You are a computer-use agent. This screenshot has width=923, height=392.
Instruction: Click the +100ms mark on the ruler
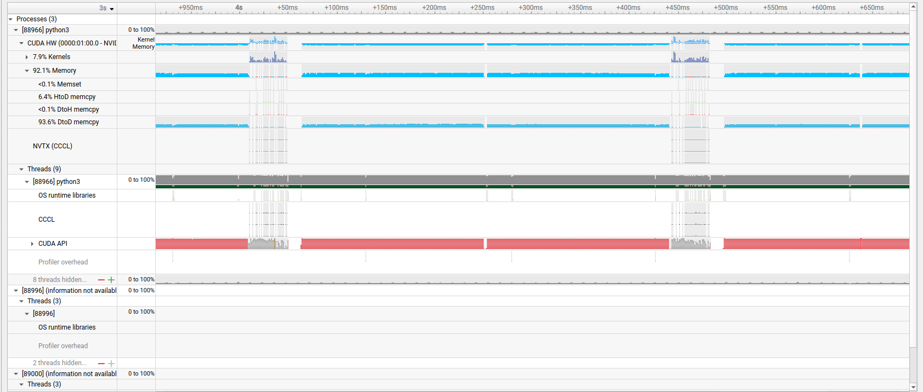coord(336,8)
